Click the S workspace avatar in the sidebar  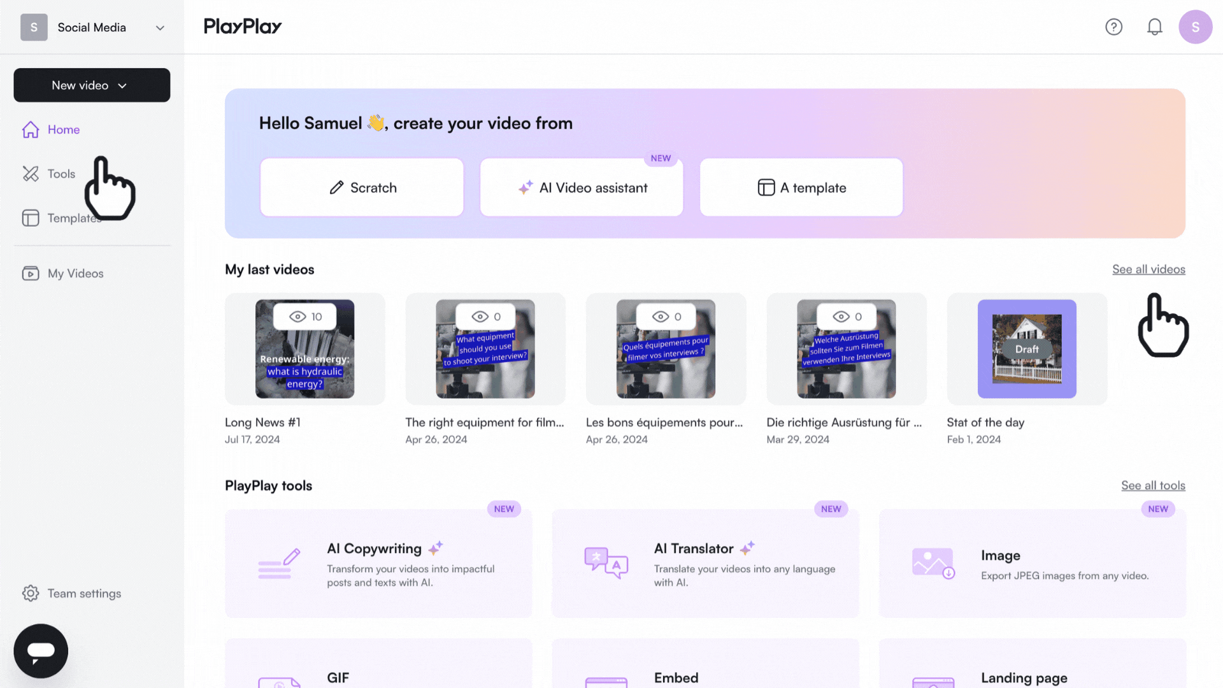coord(34,27)
